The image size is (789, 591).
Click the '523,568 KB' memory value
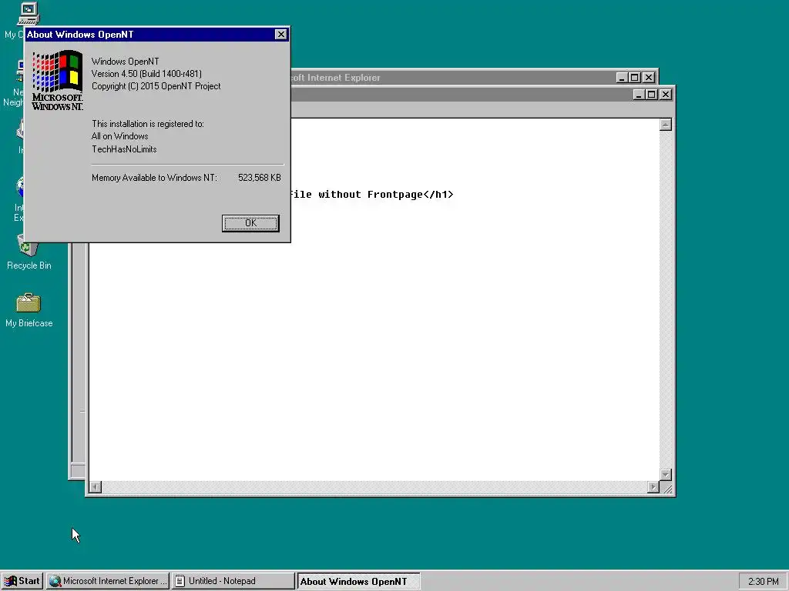(x=260, y=178)
